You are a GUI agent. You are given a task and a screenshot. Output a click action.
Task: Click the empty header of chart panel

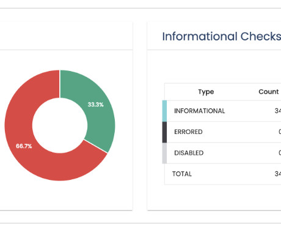[66, 36]
